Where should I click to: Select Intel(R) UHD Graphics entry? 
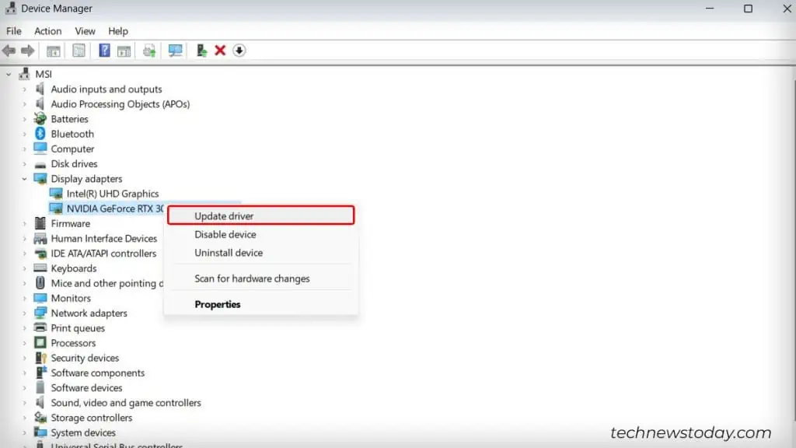tap(113, 194)
